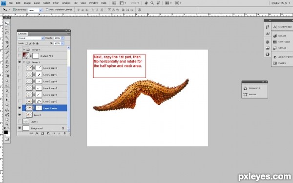Hide the Background layer
293x183 pixels.
coord(20,128)
